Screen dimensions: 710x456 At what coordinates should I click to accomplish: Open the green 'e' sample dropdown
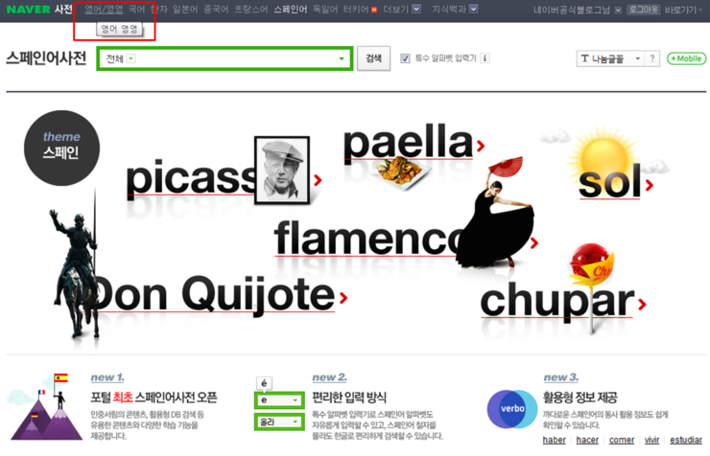[279, 400]
